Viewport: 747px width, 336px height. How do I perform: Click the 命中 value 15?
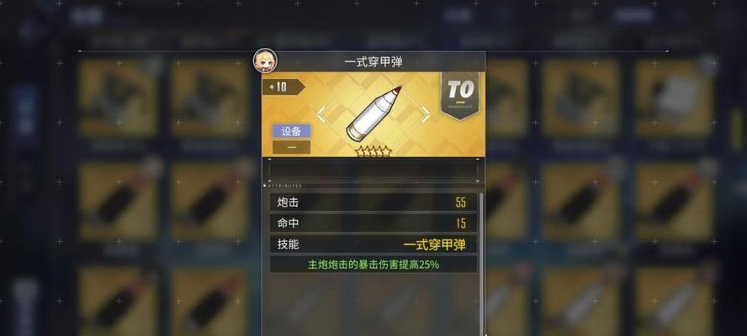click(461, 223)
